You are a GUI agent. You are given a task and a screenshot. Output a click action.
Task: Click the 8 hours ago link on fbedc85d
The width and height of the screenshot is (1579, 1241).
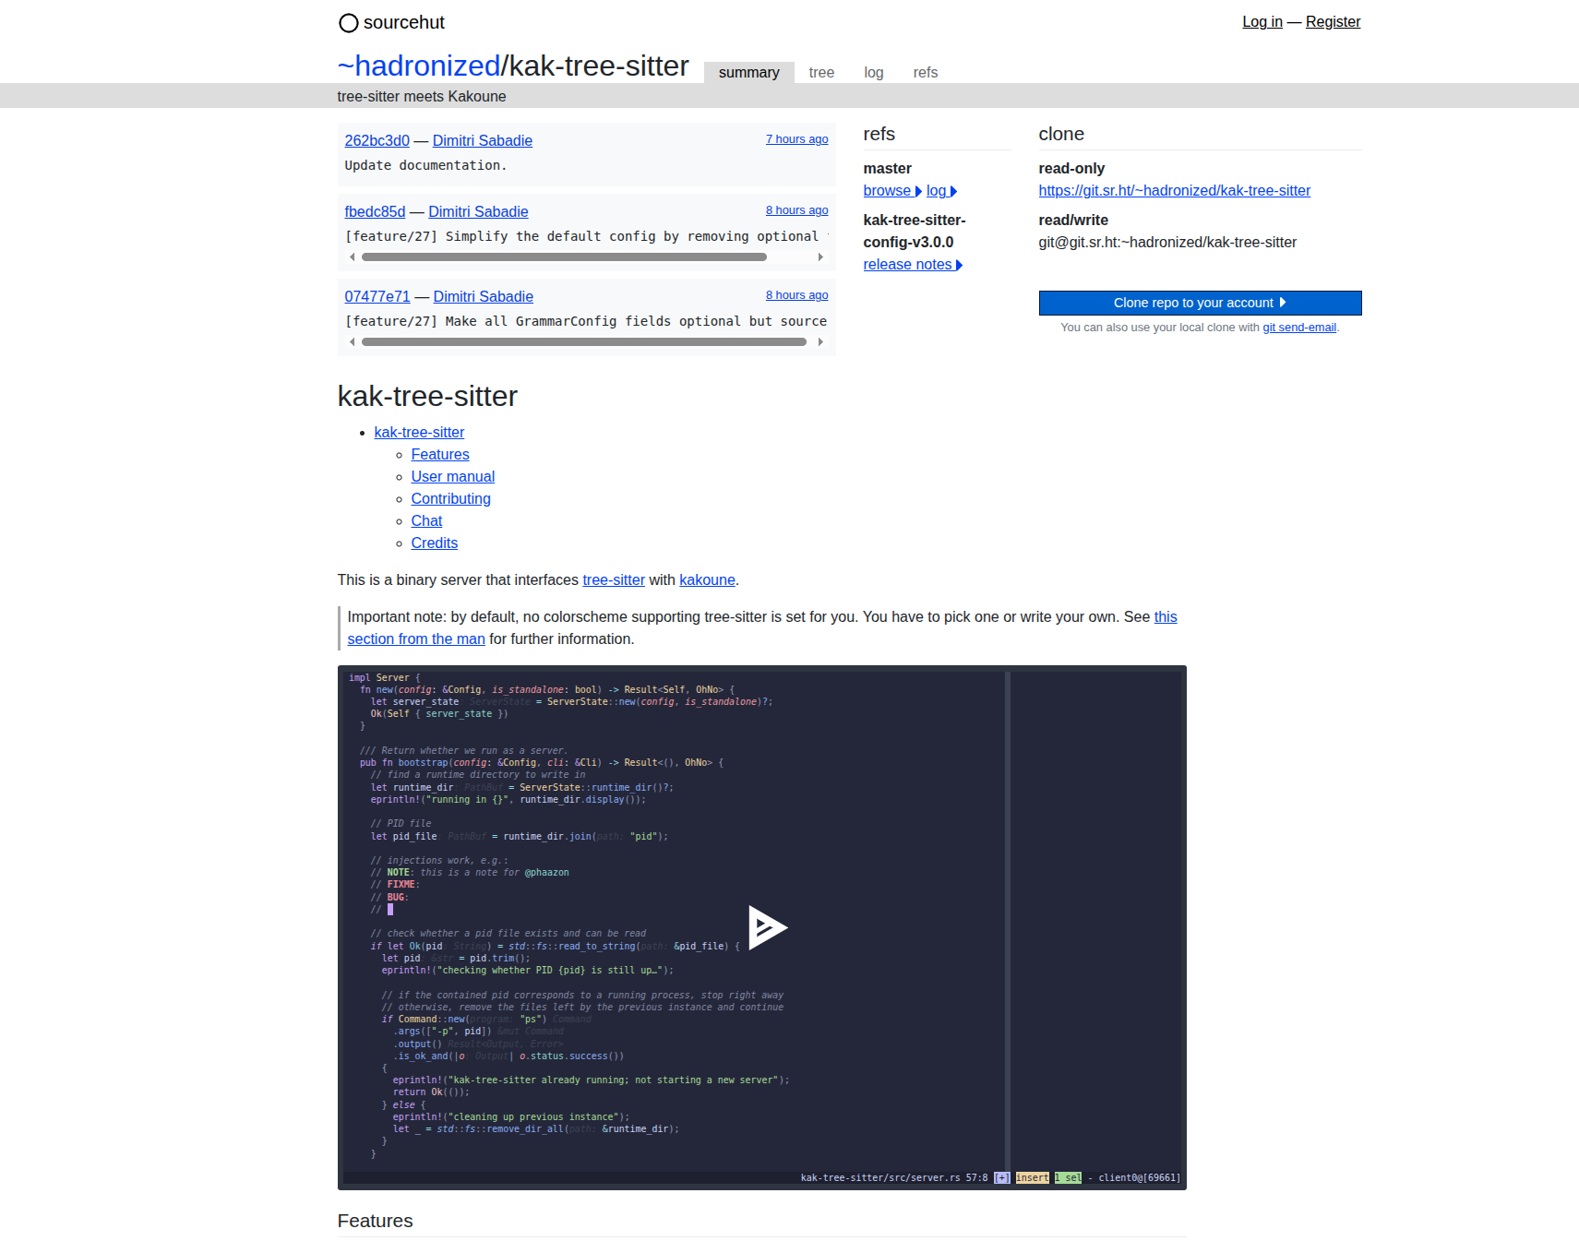[796, 210]
